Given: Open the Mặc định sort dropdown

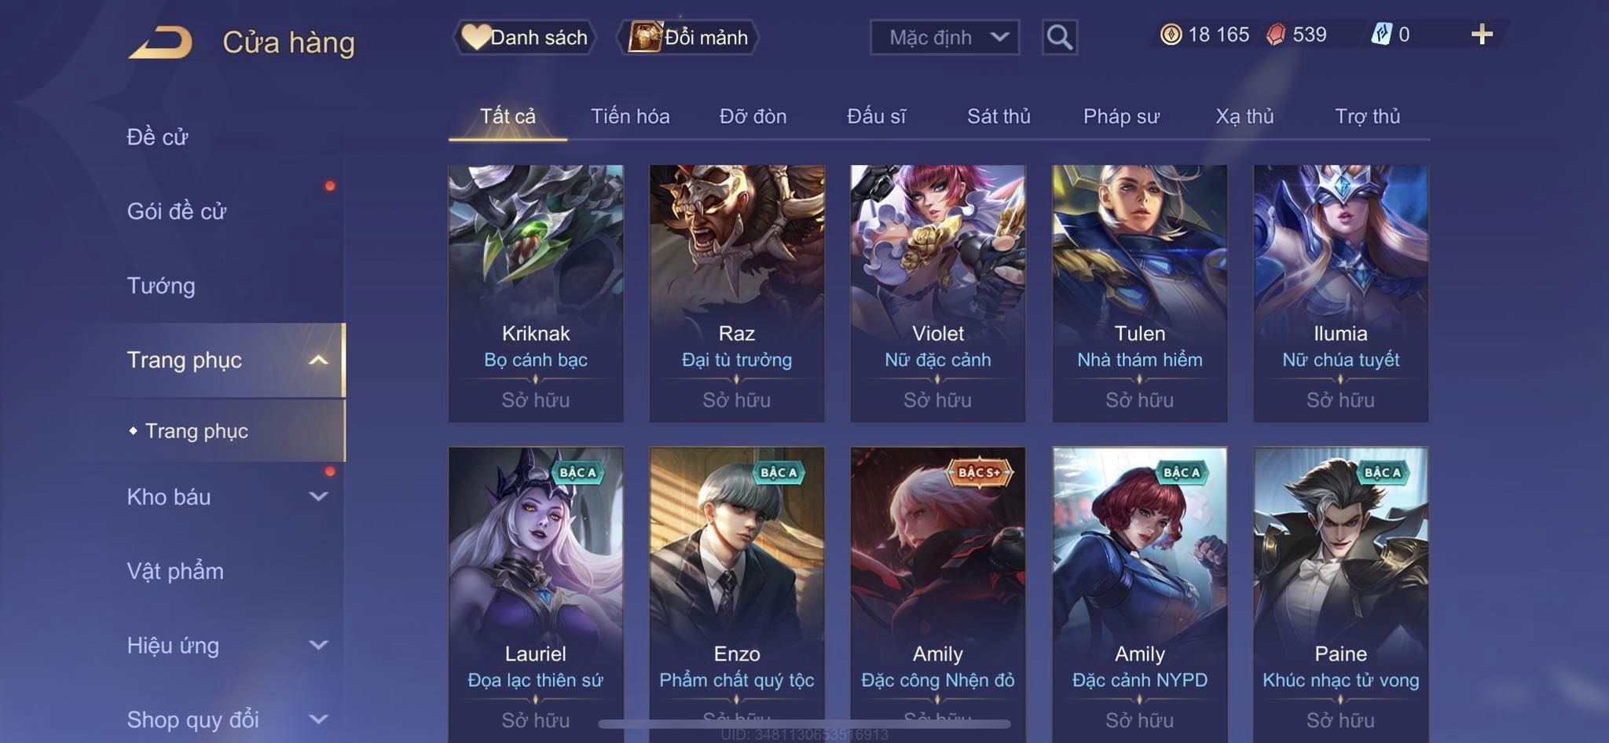Looking at the screenshot, I should (944, 37).
